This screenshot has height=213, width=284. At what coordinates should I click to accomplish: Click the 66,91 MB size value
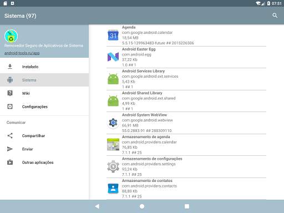(x=130, y=125)
